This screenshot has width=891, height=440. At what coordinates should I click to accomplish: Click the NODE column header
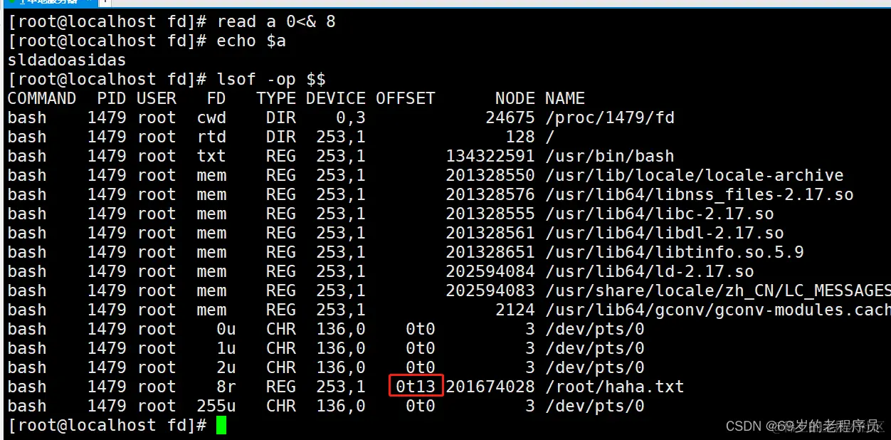[x=515, y=99]
